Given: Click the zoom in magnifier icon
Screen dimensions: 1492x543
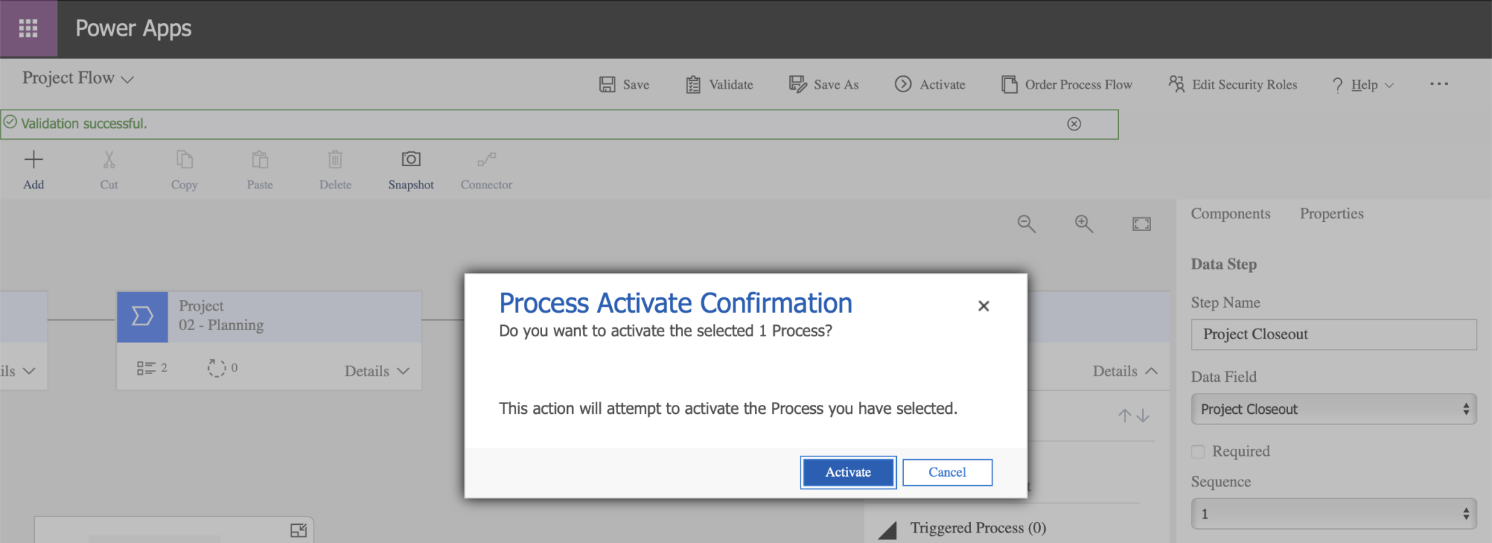Looking at the screenshot, I should 1083,223.
